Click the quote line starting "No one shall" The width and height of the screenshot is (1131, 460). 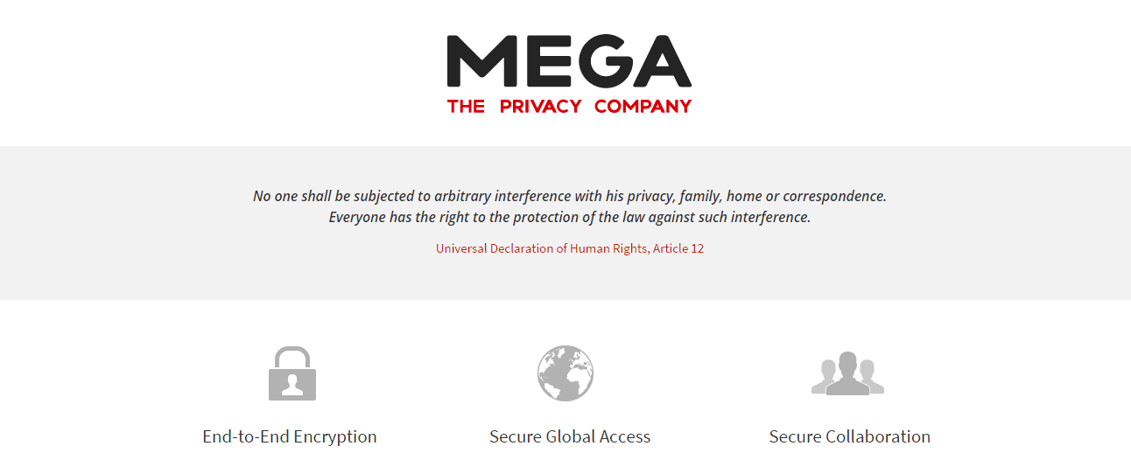(570, 196)
